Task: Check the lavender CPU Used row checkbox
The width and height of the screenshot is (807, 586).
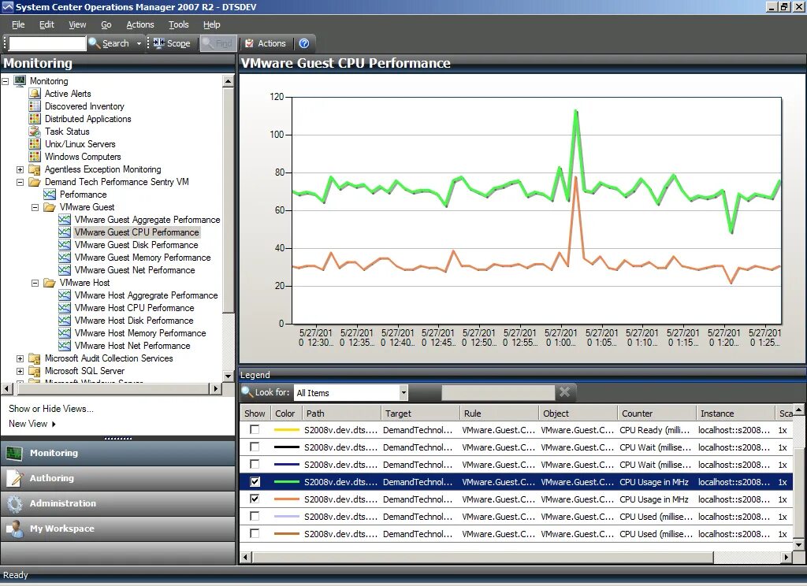Action: coord(255,516)
